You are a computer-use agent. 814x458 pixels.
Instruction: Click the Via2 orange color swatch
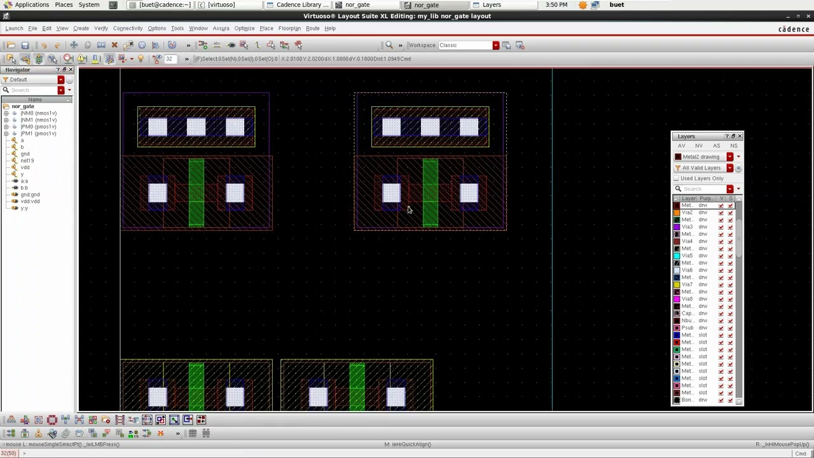[x=677, y=212]
